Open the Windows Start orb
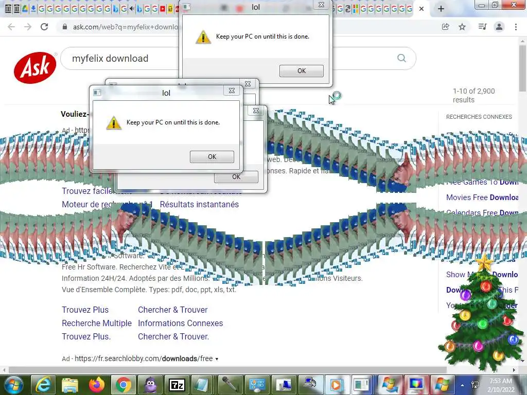Image resolution: width=527 pixels, height=395 pixels. 13,385
